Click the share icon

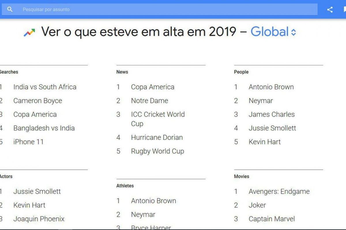(330, 9)
